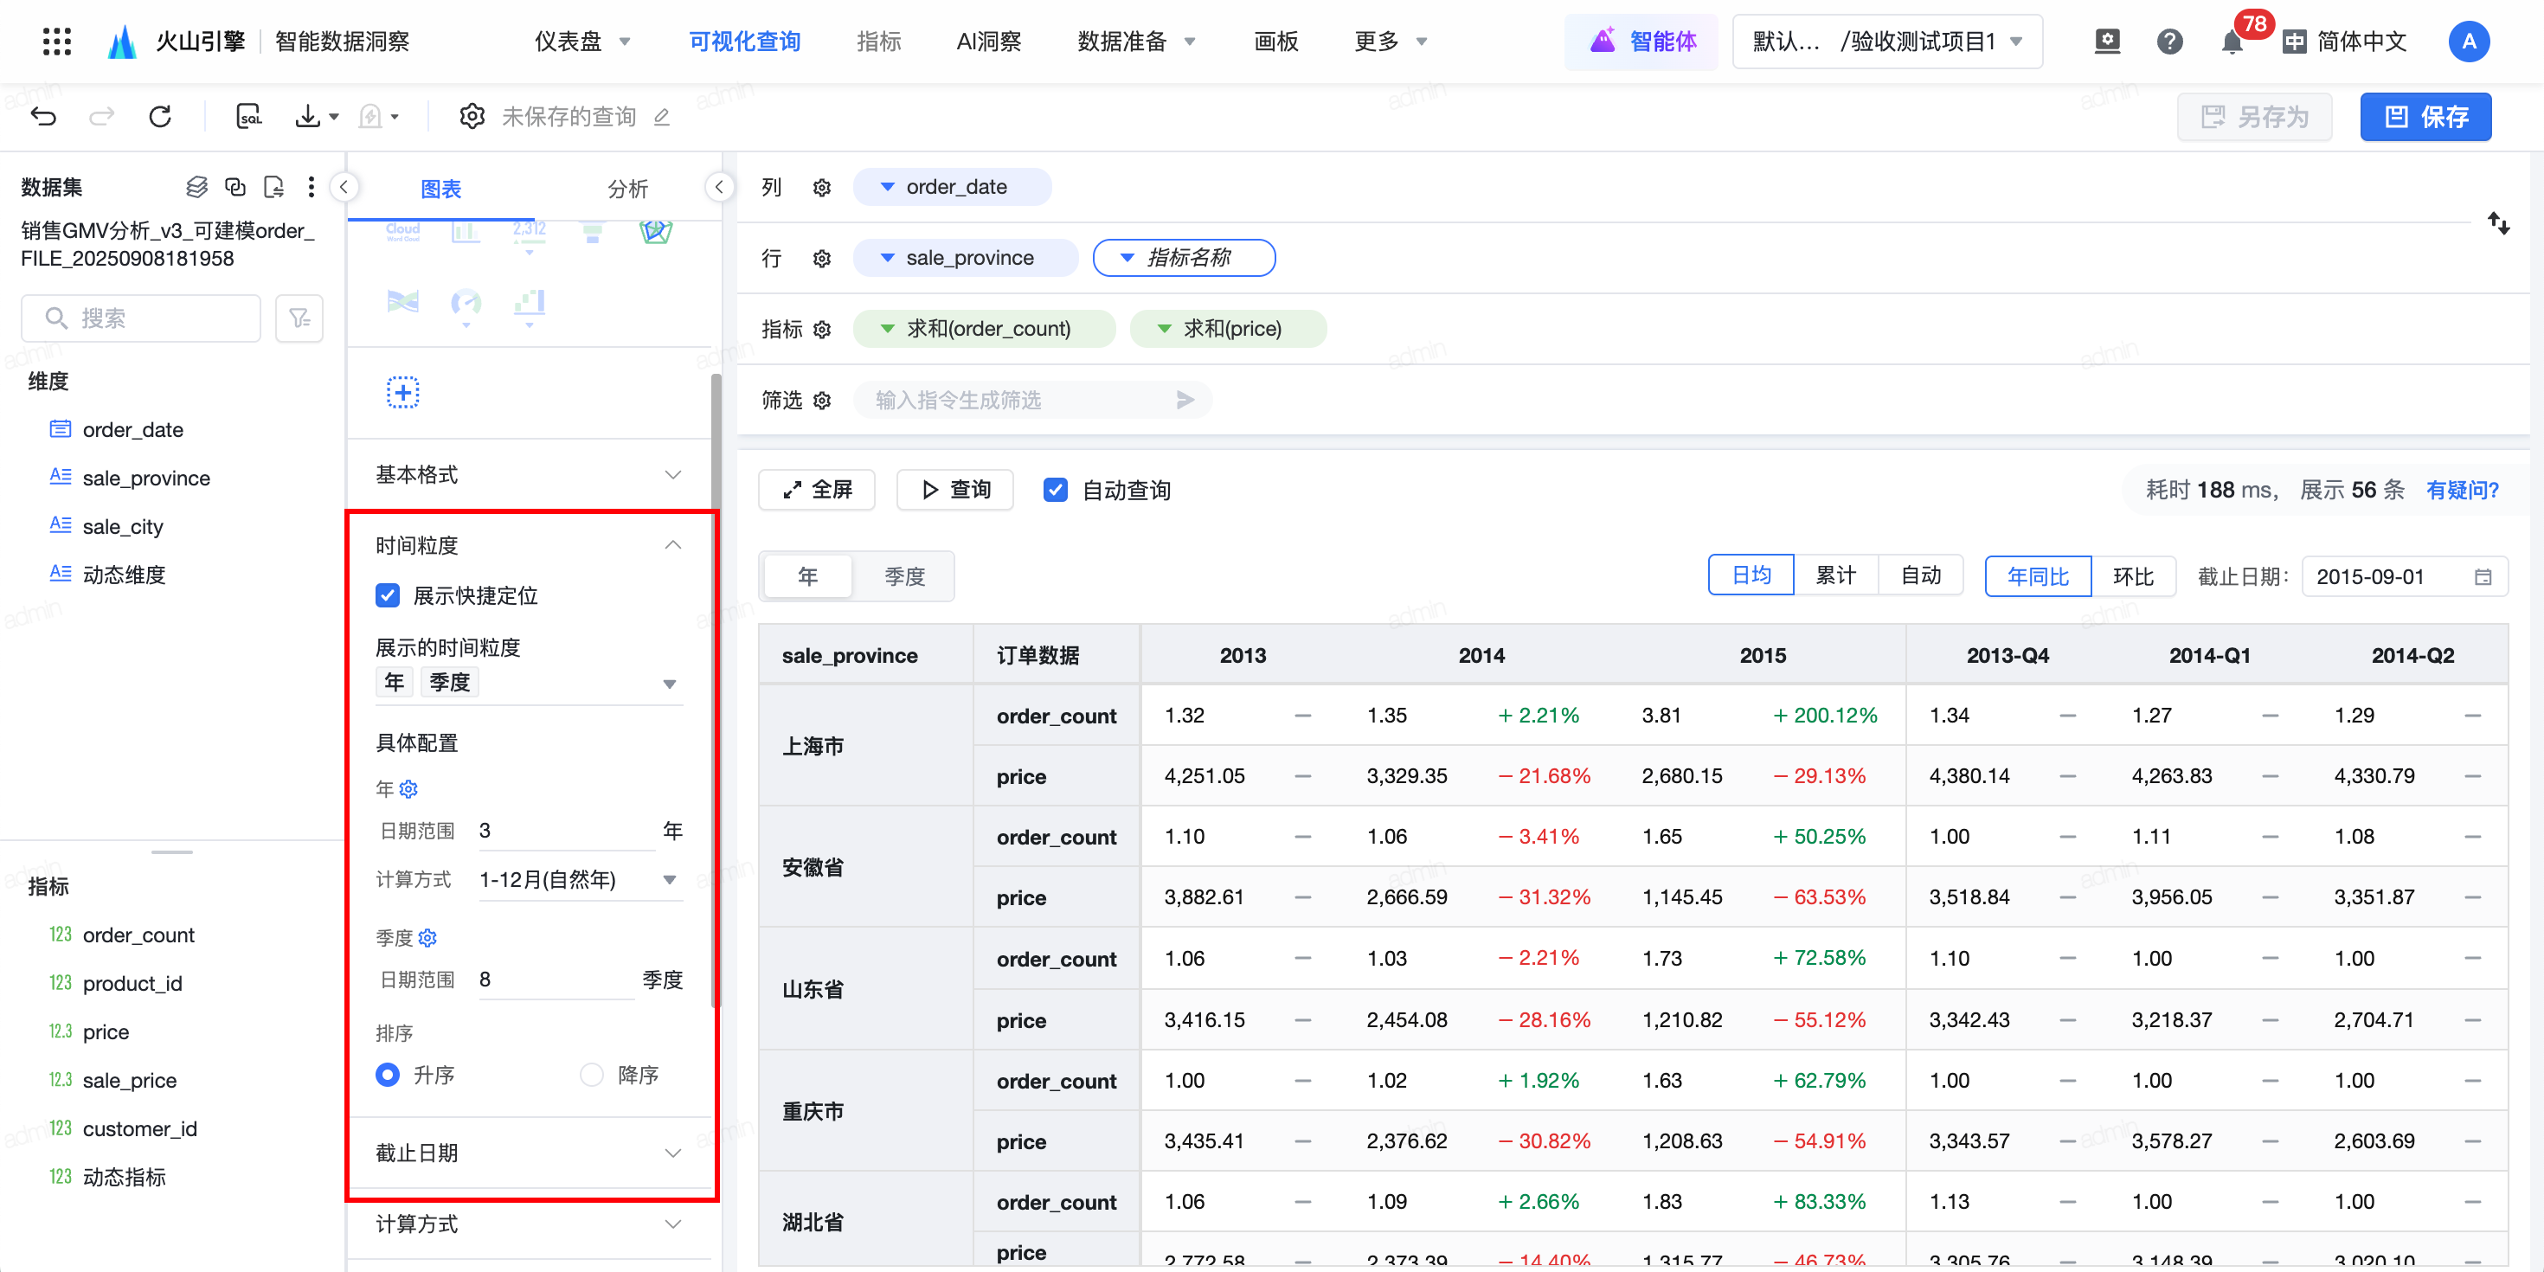Click the add component dashed plus icon
This screenshot has height=1272, width=2544.
[x=402, y=392]
